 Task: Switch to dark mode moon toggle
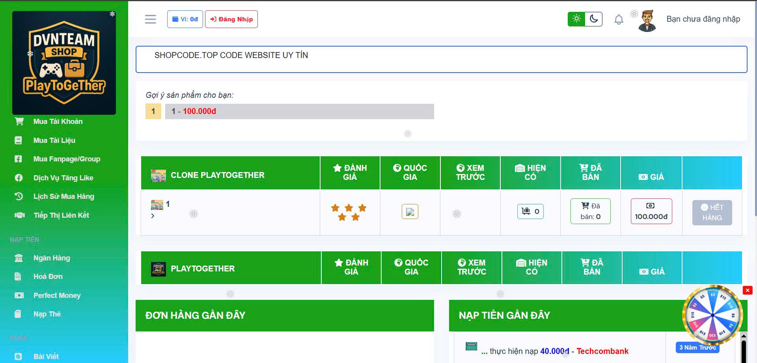[x=594, y=19]
